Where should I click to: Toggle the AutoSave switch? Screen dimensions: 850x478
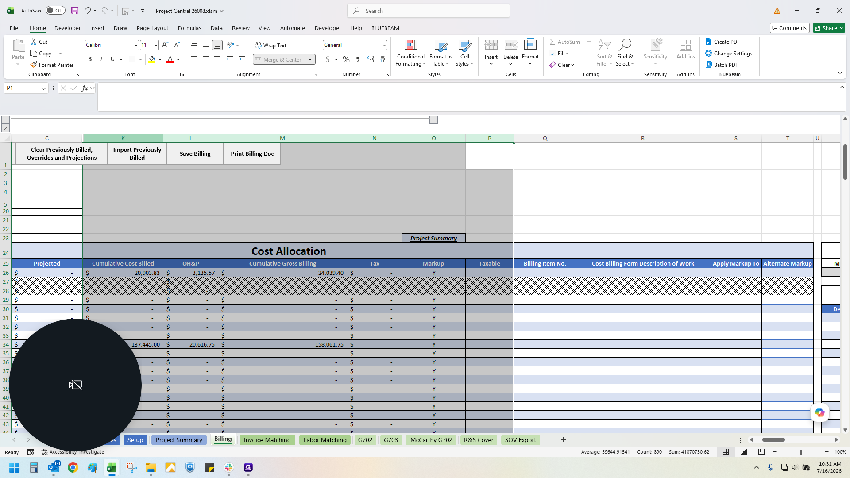point(55,11)
